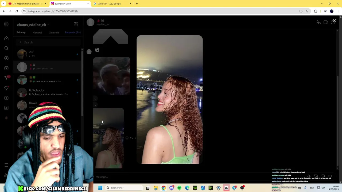Viewport: 342px width, 192px height.
Task: Open Instagram Search from the sidebar
Action: pyautogui.click(x=6, y=48)
